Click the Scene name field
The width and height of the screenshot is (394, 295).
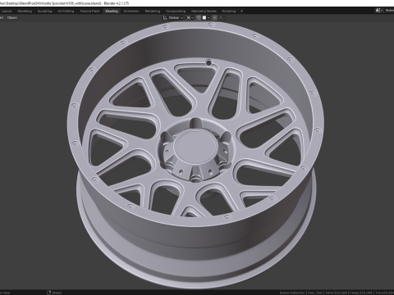click(x=389, y=11)
